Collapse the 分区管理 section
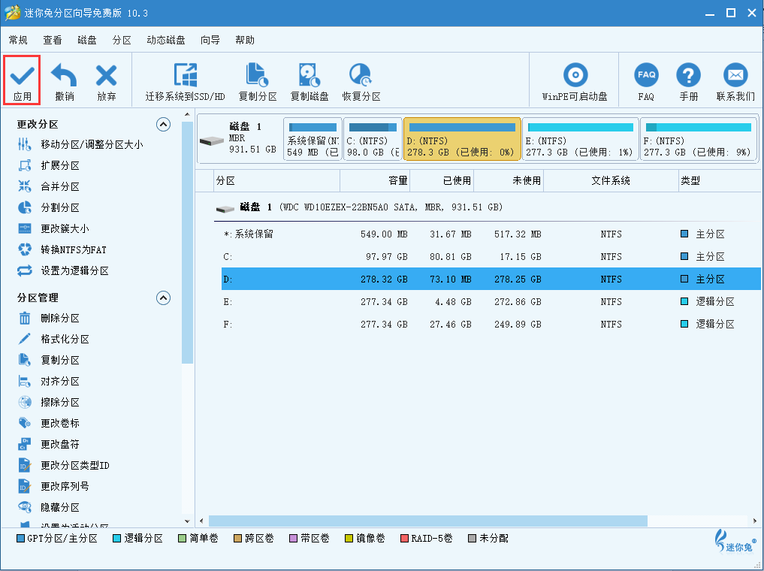 point(163,298)
